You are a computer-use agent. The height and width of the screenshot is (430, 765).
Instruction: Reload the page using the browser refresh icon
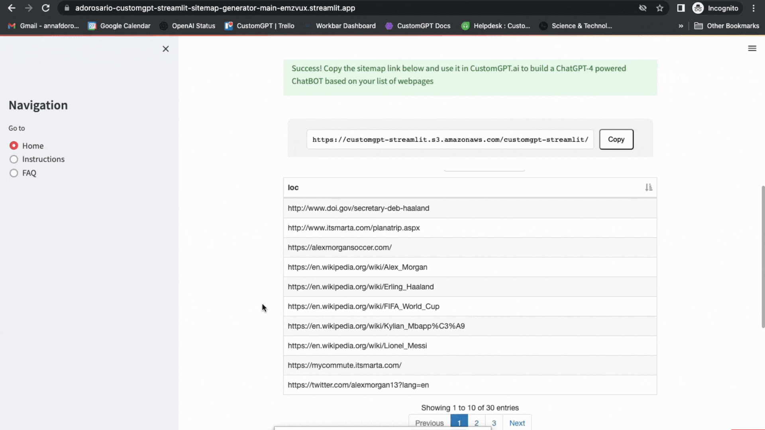46,8
